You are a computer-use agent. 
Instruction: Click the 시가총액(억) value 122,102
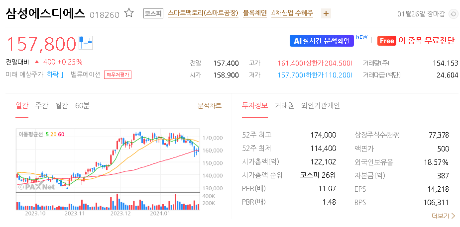point(323,162)
